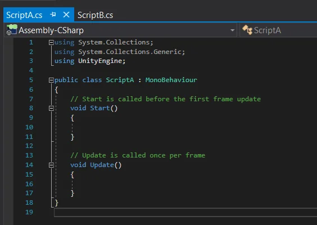Click the Update method name
317x225 pixels.
[102, 165]
